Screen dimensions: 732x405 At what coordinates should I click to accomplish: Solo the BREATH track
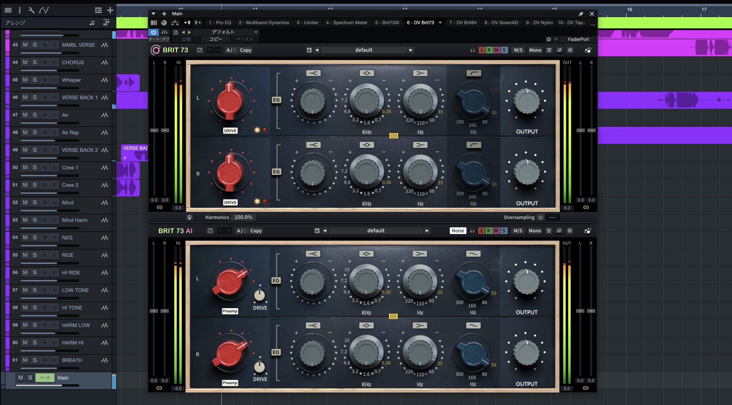click(35, 360)
